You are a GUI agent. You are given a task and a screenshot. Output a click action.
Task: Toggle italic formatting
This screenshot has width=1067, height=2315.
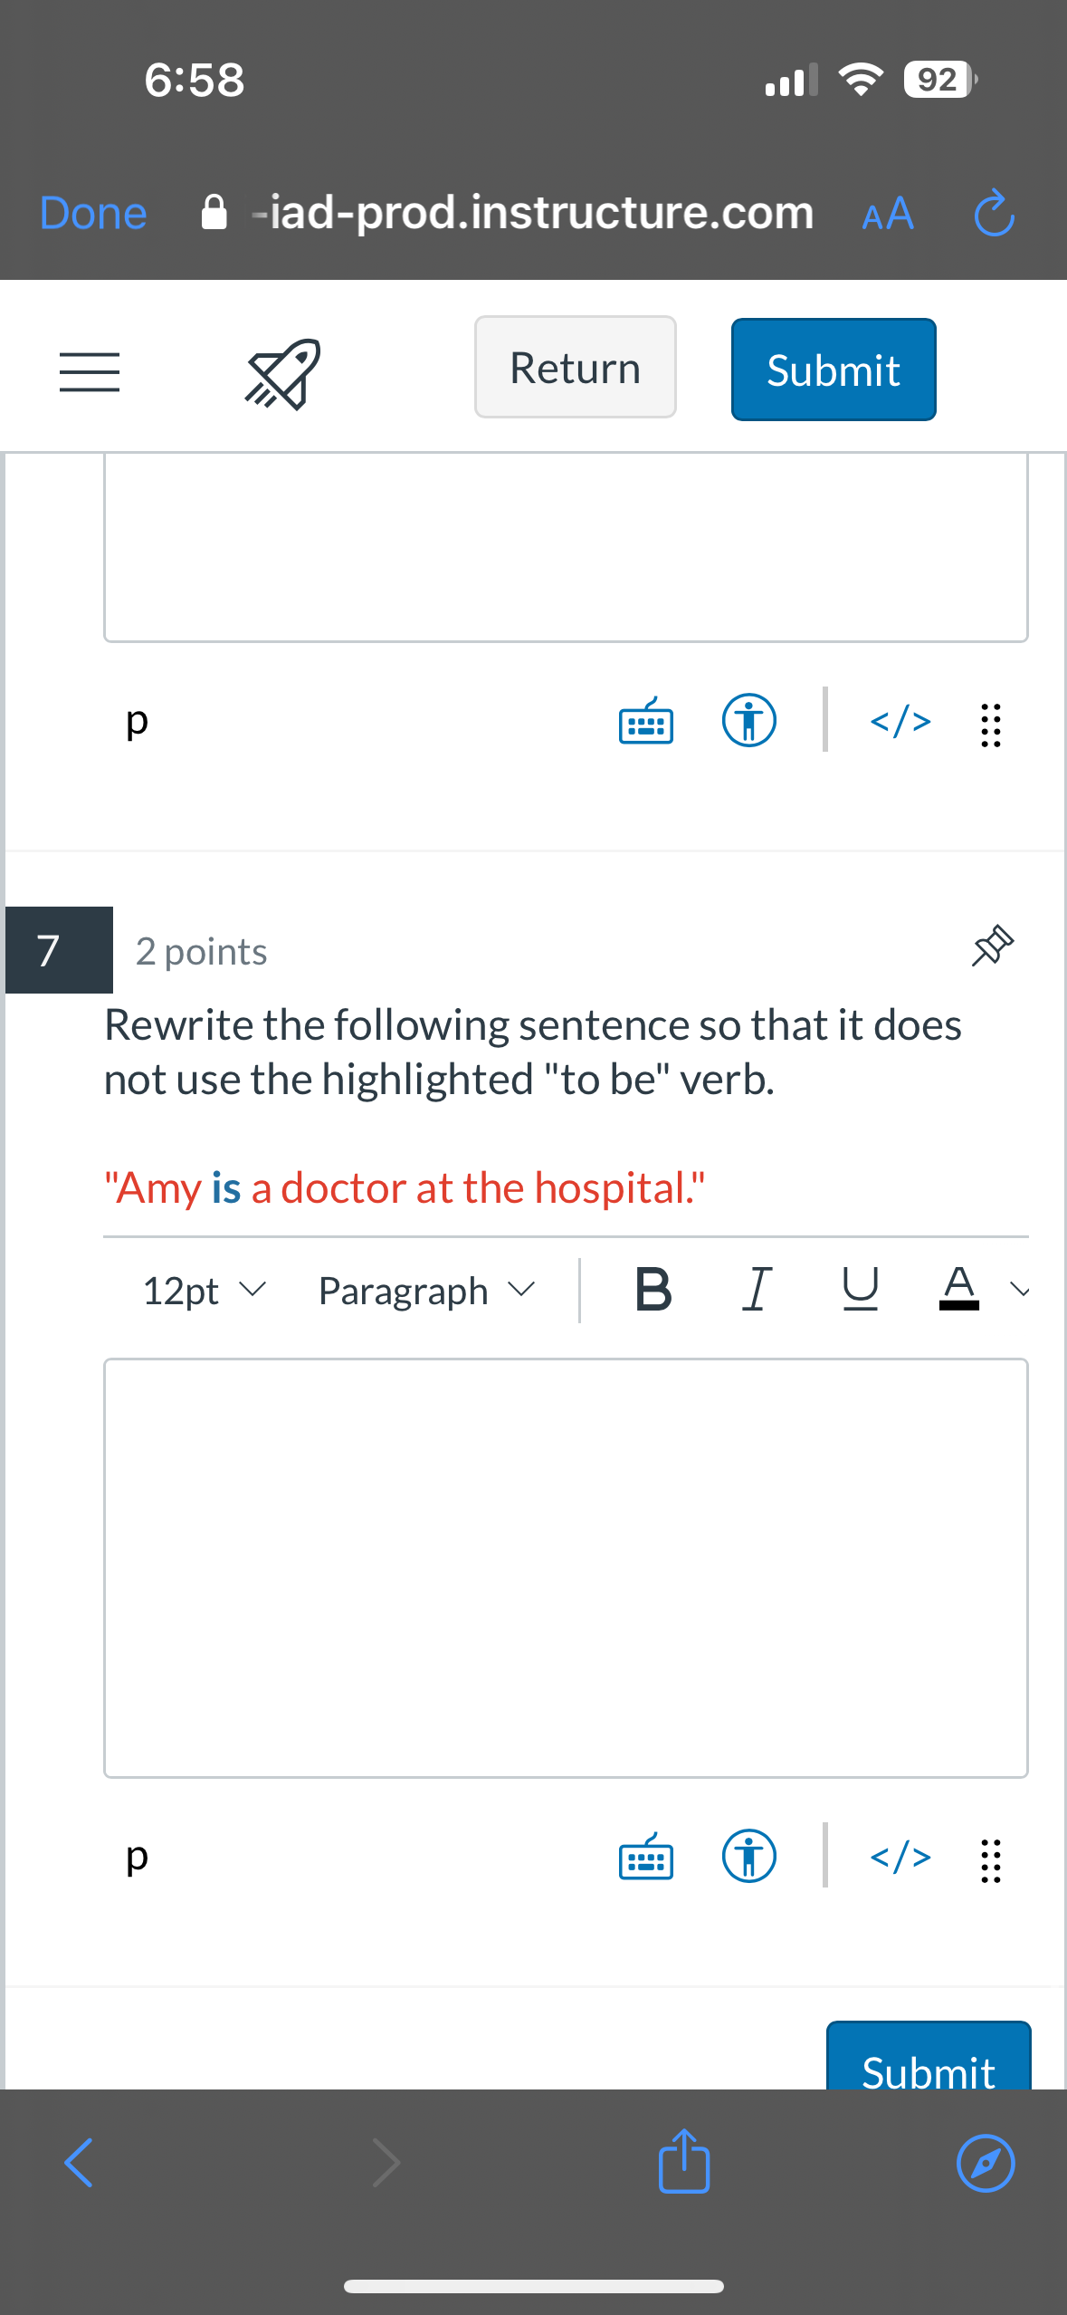coord(757,1289)
